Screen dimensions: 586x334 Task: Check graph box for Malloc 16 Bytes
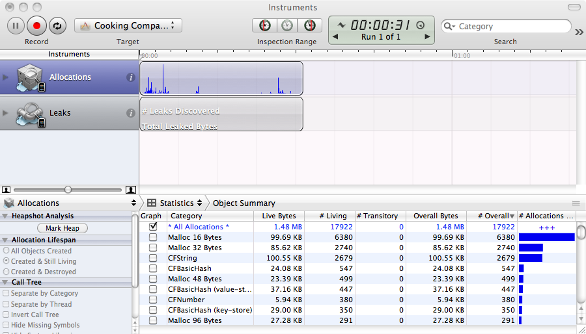point(153,237)
